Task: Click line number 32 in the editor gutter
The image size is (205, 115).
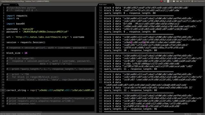Action: [3, 90]
